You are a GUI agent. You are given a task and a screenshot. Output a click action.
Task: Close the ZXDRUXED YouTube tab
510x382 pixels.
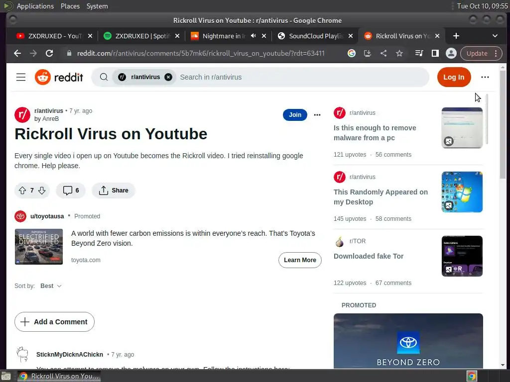point(90,36)
